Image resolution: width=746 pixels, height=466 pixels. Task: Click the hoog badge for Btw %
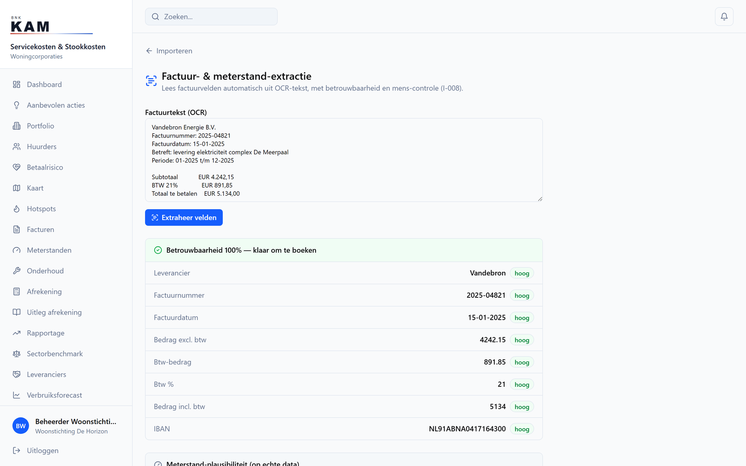(522, 384)
